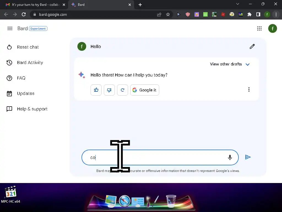Open the Safari compass dock icon

pyautogui.click(x=124, y=201)
